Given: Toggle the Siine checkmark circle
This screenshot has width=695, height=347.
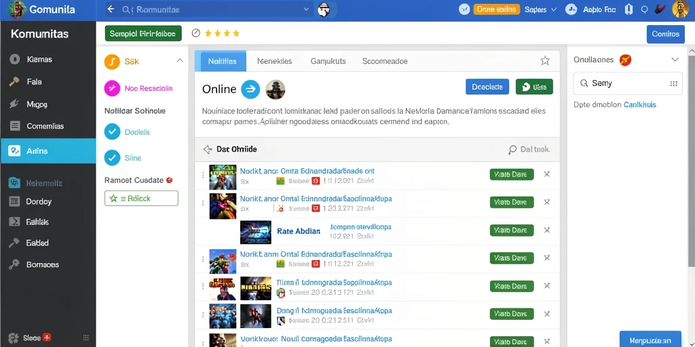Looking at the screenshot, I should point(112,157).
